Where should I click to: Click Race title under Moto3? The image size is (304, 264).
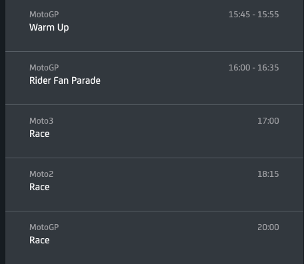coord(39,134)
